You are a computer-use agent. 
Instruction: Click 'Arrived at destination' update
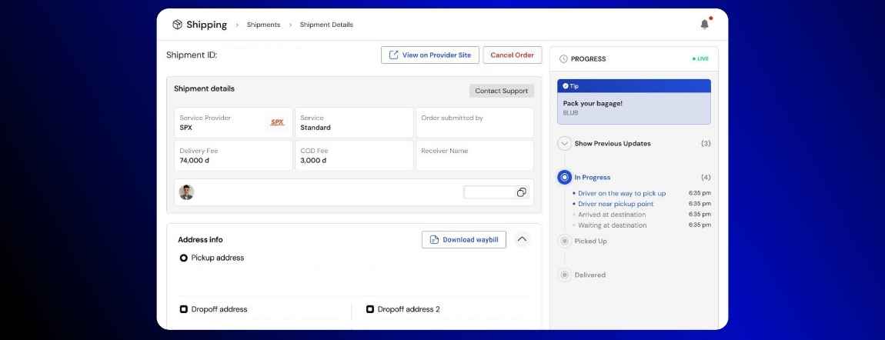(x=612, y=215)
